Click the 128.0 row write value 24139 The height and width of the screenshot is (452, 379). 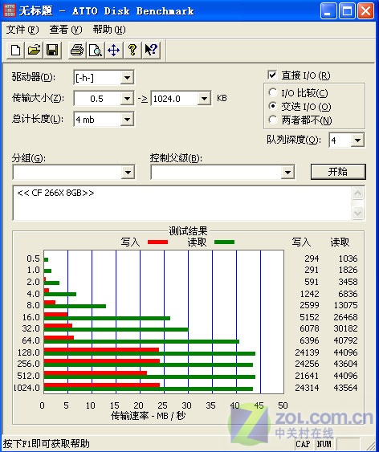(x=307, y=352)
